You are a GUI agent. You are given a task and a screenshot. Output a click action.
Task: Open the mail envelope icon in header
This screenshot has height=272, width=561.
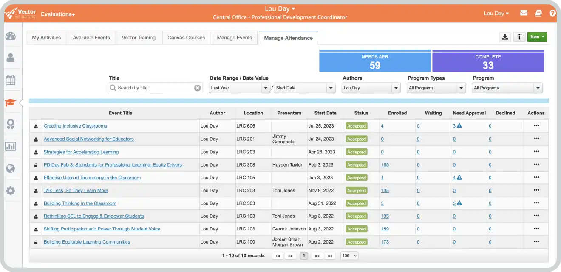coord(524,13)
